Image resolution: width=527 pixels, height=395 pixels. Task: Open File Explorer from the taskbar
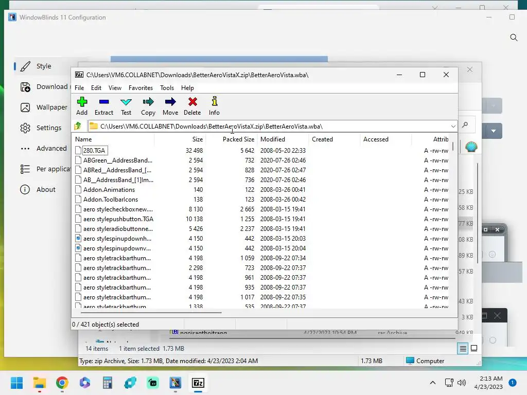[39, 383]
